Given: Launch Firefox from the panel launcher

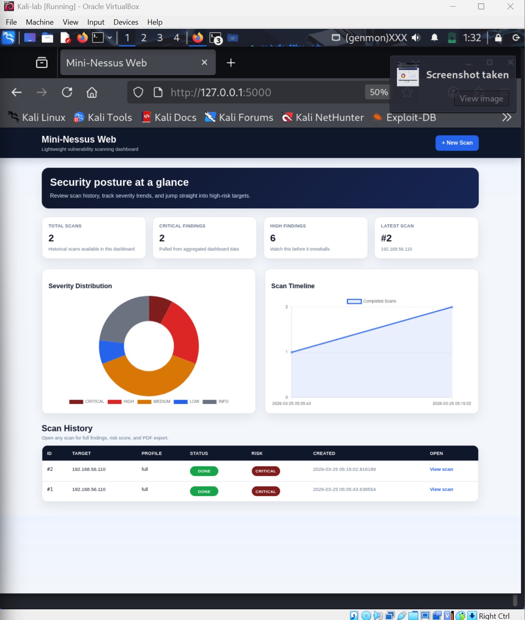Looking at the screenshot, I should point(82,38).
